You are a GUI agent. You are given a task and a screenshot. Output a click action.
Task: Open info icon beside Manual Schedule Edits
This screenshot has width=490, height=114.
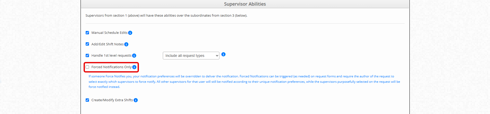coord(130,33)
